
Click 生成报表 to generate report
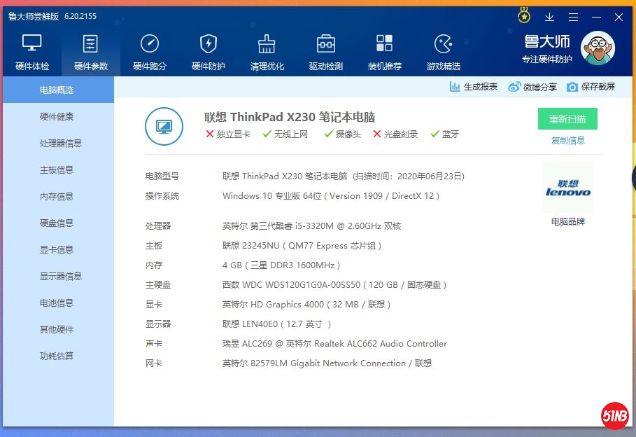474,87
